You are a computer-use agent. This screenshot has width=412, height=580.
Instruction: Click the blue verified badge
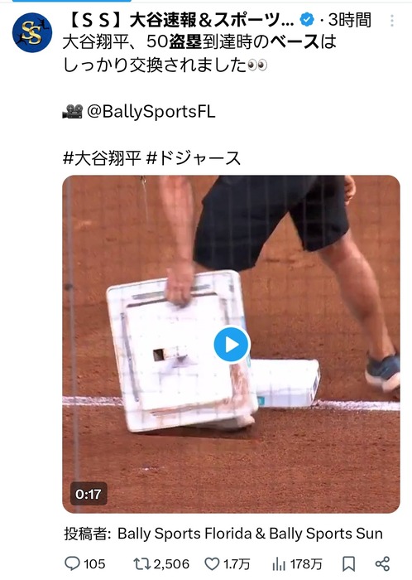pyautogui.click(x=307, y=20)
